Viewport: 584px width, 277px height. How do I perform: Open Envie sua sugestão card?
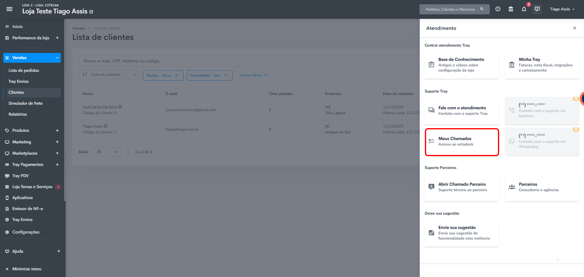click(461, 233)
